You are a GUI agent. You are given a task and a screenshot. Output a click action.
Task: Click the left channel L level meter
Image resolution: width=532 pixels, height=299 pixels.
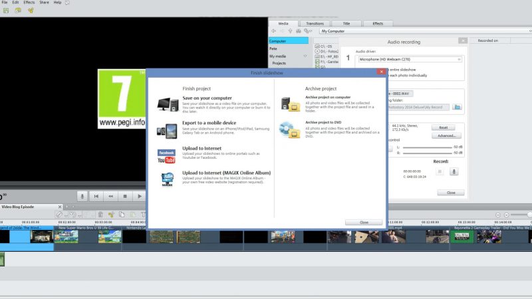point(428,148)
